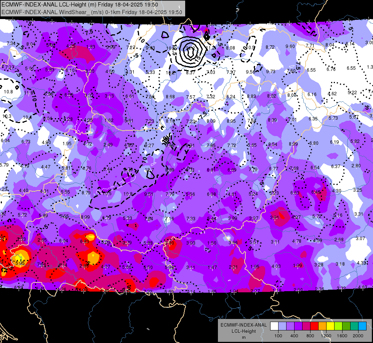Click the wind shear value '10.3'
The width and height of the screenshot is (373, 343).
pos(6,116)
